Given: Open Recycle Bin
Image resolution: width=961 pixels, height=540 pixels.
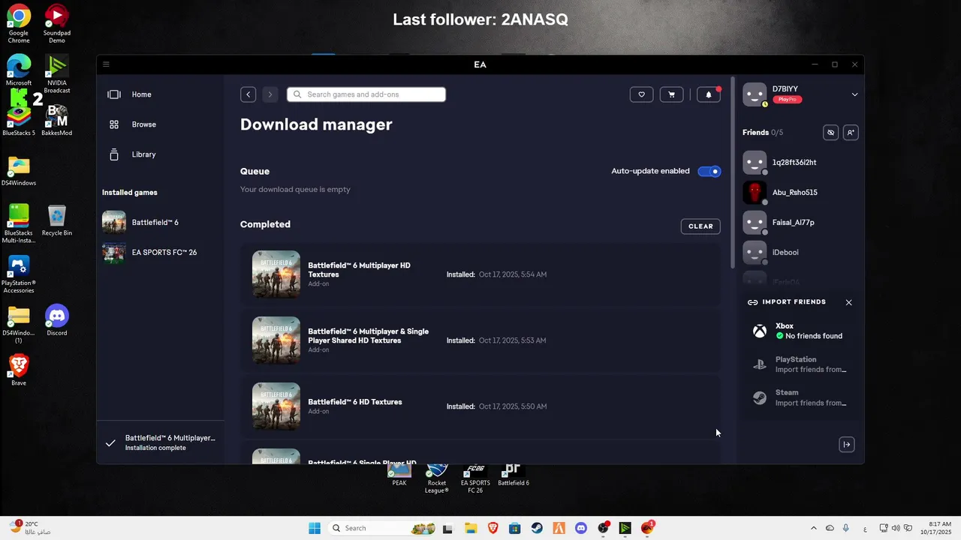Looking at the screenshot, I should [57, 220].
